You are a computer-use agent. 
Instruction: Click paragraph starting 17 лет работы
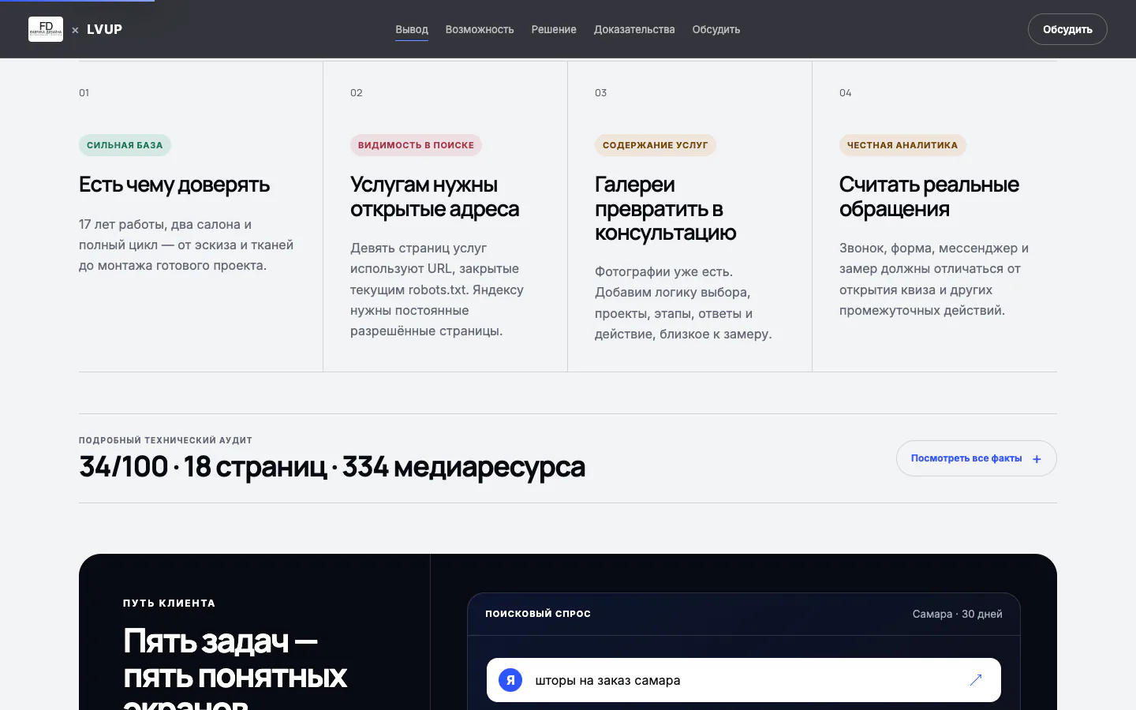(x=186, y=245)
